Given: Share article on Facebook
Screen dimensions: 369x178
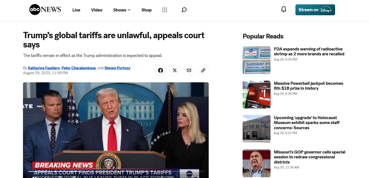Looking at the screenshot, I should click(x=161, y=70).
